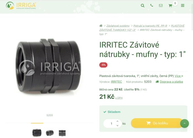Image resolution: width=193 pixels, height=138 pixels.
Task: Click the home breadcrumb icon
Action: tap(101, 26)
